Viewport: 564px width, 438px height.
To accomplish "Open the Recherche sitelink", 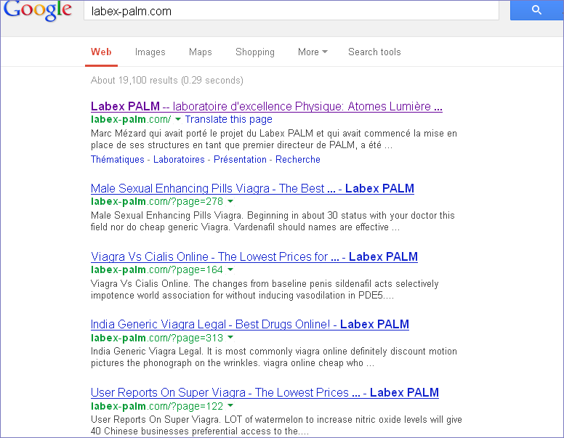I will point(298,160).
